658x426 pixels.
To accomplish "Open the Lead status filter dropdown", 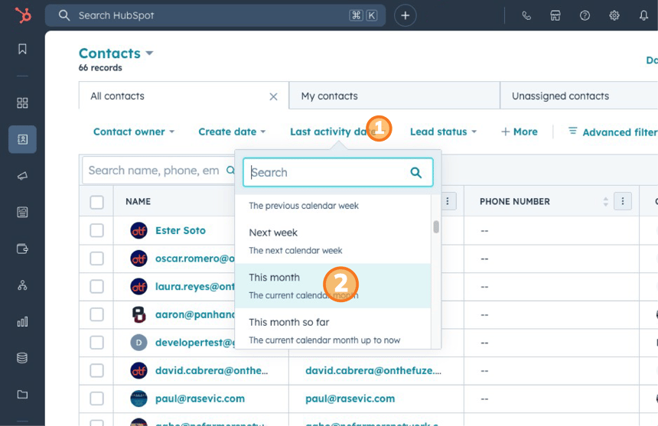I will point(443,132).
